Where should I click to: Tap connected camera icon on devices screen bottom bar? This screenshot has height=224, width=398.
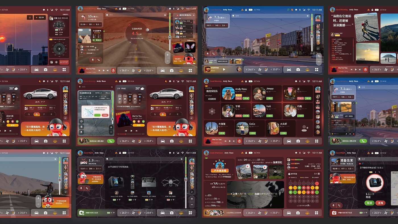tap(82, 213)
